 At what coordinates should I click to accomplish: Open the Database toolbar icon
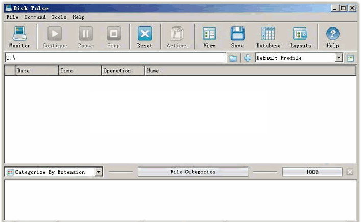(269, 37)
